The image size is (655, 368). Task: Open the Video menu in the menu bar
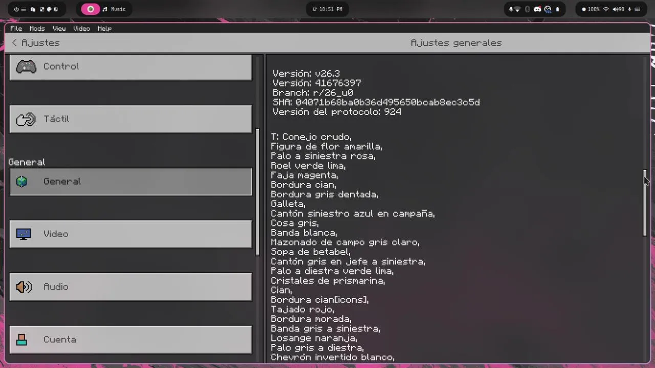(x=81, y=29)
